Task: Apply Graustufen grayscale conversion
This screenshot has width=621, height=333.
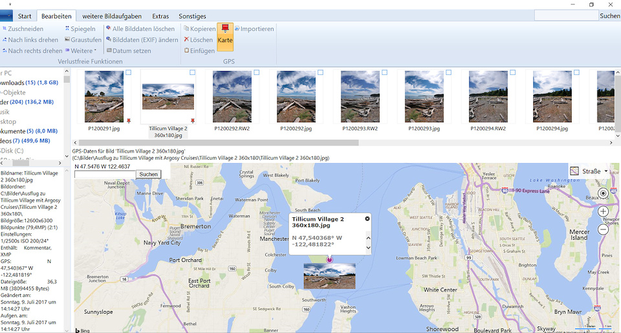Action: click(85, 40)
